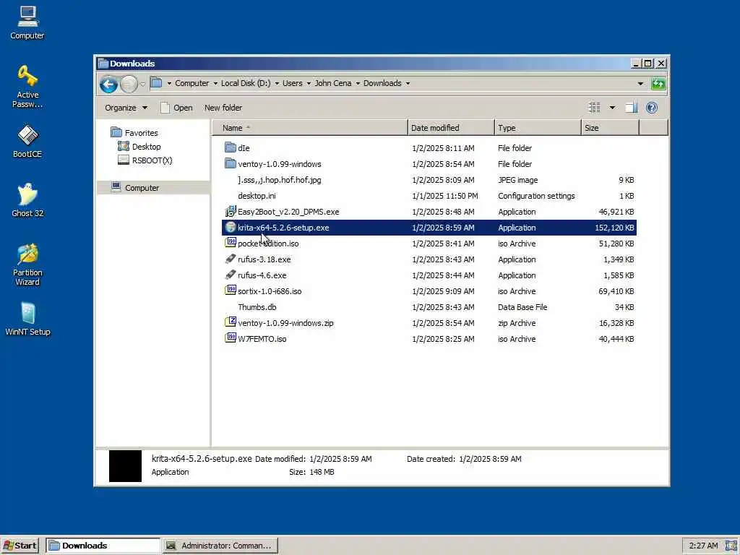The width and height of the screenshot is (740, 555).
Task: Click the Back navigation arrow button
Action: tap(108, 85)
